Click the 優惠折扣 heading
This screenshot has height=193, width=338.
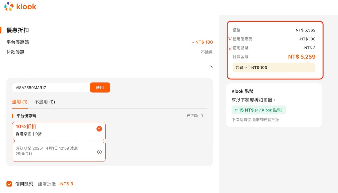(18, 30)
